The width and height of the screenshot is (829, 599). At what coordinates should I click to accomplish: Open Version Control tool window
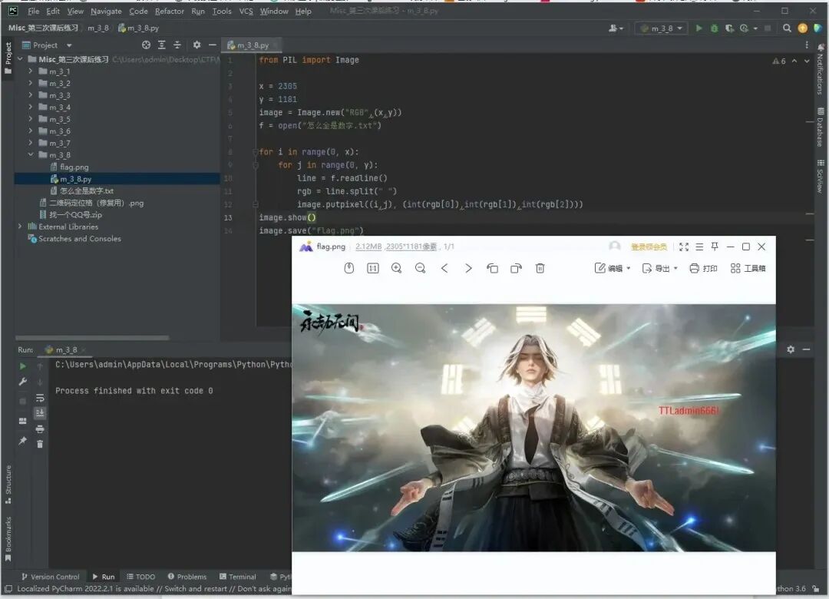coord(50,576)
